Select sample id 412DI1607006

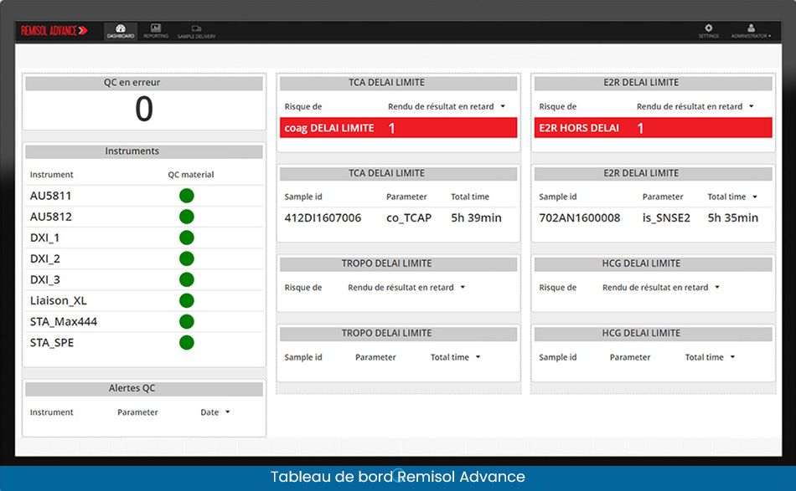point(323,217)
